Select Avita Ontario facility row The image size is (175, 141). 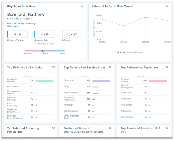coord(30,87)
